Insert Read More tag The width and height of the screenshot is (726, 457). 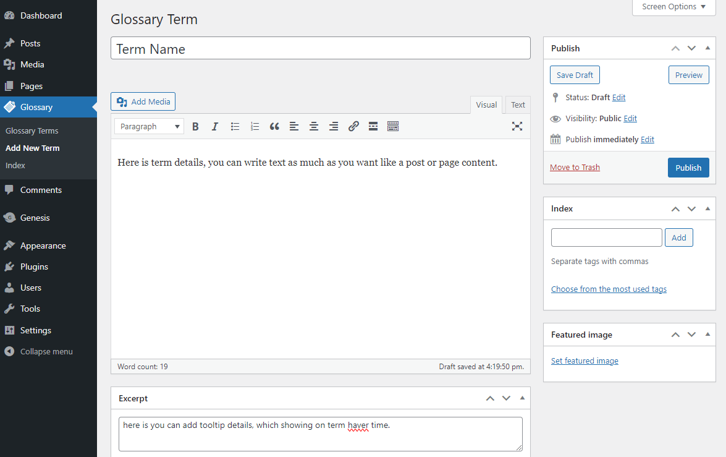coord(373,127)
